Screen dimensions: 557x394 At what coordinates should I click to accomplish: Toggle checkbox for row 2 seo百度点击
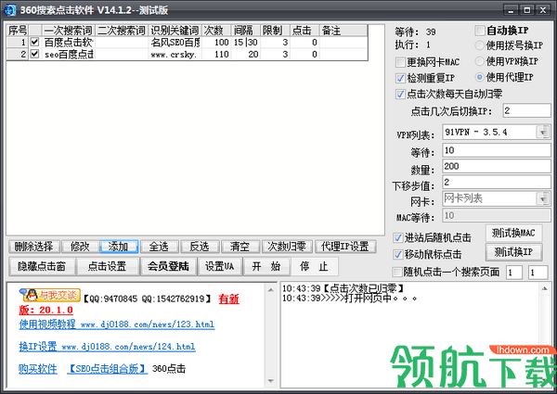click(34, 54)
